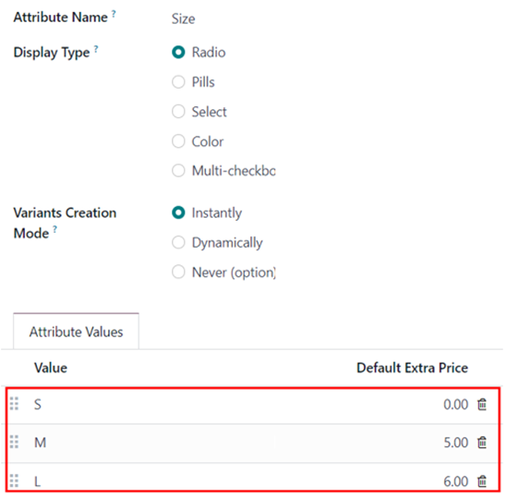Switch to the Attribute Values tab
This screenshot has width=506, height=497.
76,332
